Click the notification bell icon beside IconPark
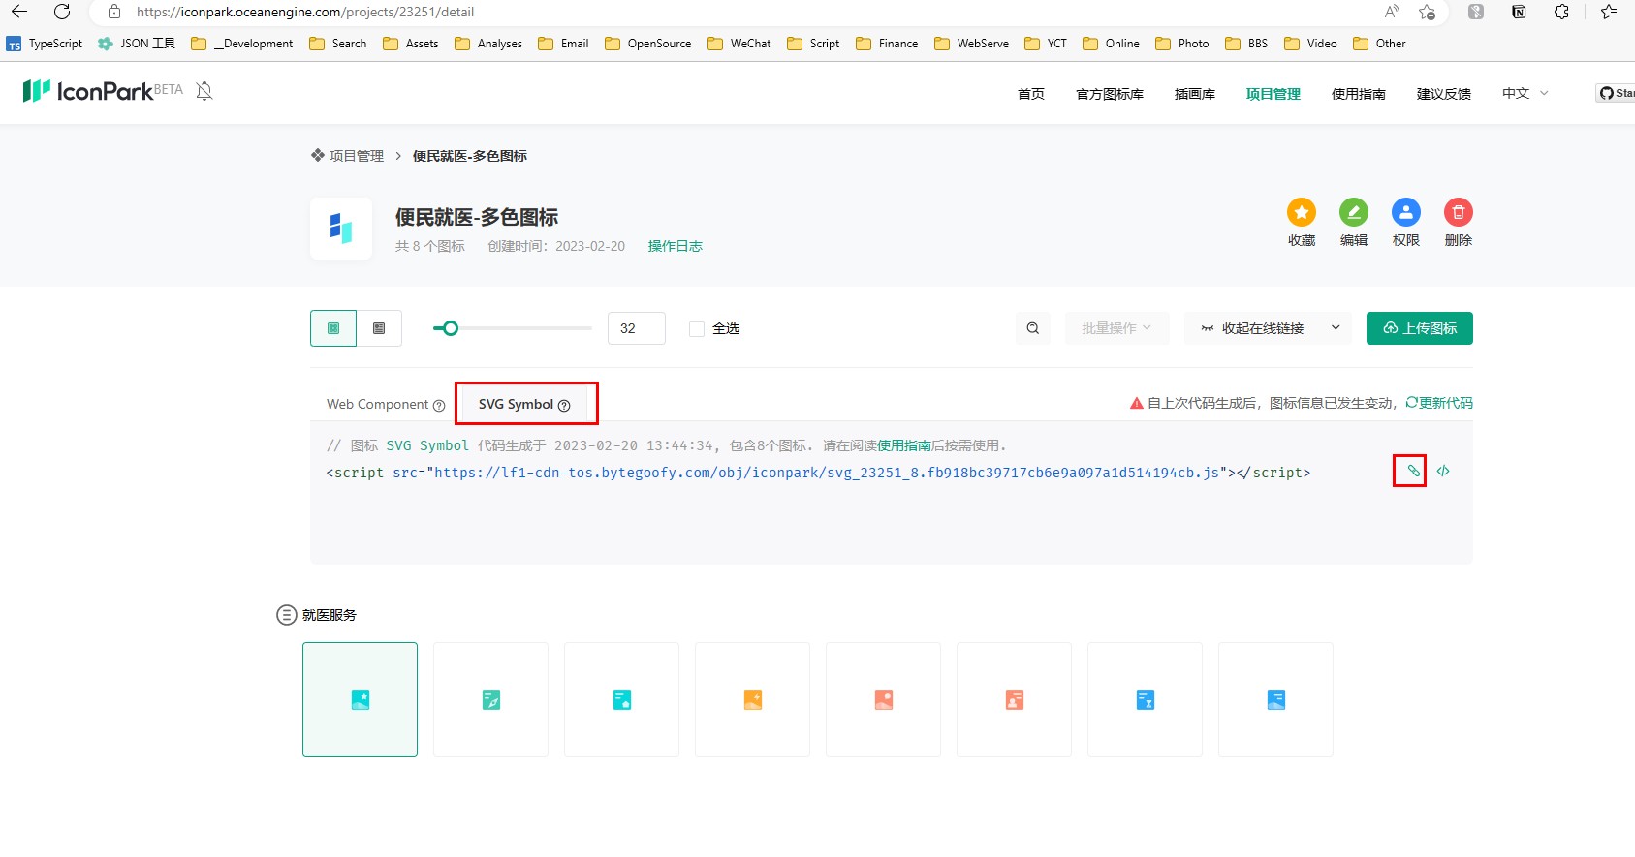 pos(204,91)
